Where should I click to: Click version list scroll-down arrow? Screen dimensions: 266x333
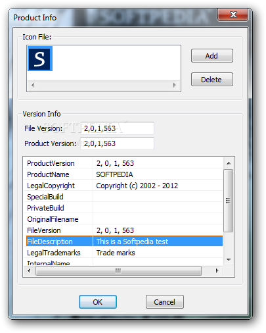tap(229, 260)
